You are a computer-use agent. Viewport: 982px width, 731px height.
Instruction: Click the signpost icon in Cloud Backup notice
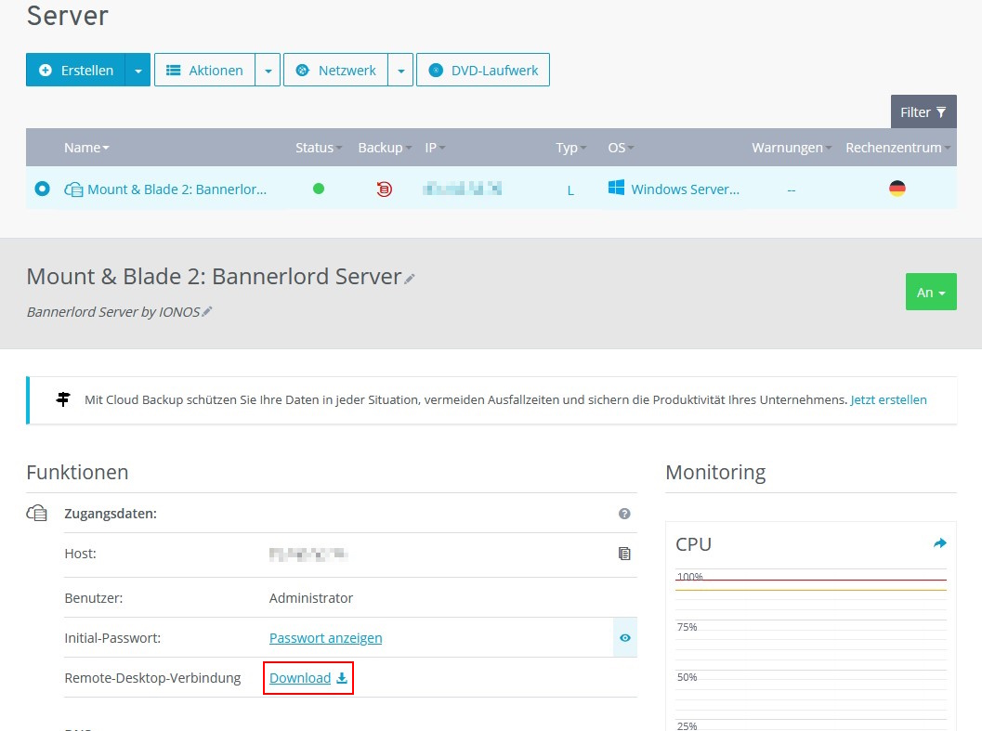coord(63,399)
